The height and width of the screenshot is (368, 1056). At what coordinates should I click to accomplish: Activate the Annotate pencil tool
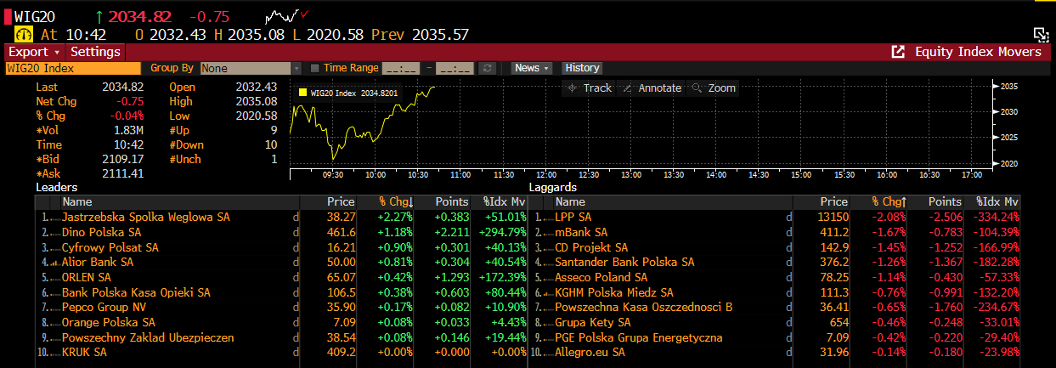pos(652,88)
